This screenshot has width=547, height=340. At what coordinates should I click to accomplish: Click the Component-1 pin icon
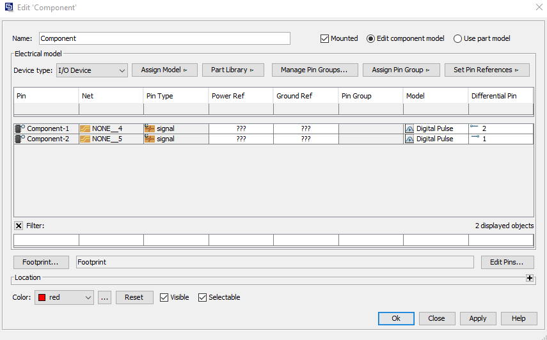pos(20,128)
